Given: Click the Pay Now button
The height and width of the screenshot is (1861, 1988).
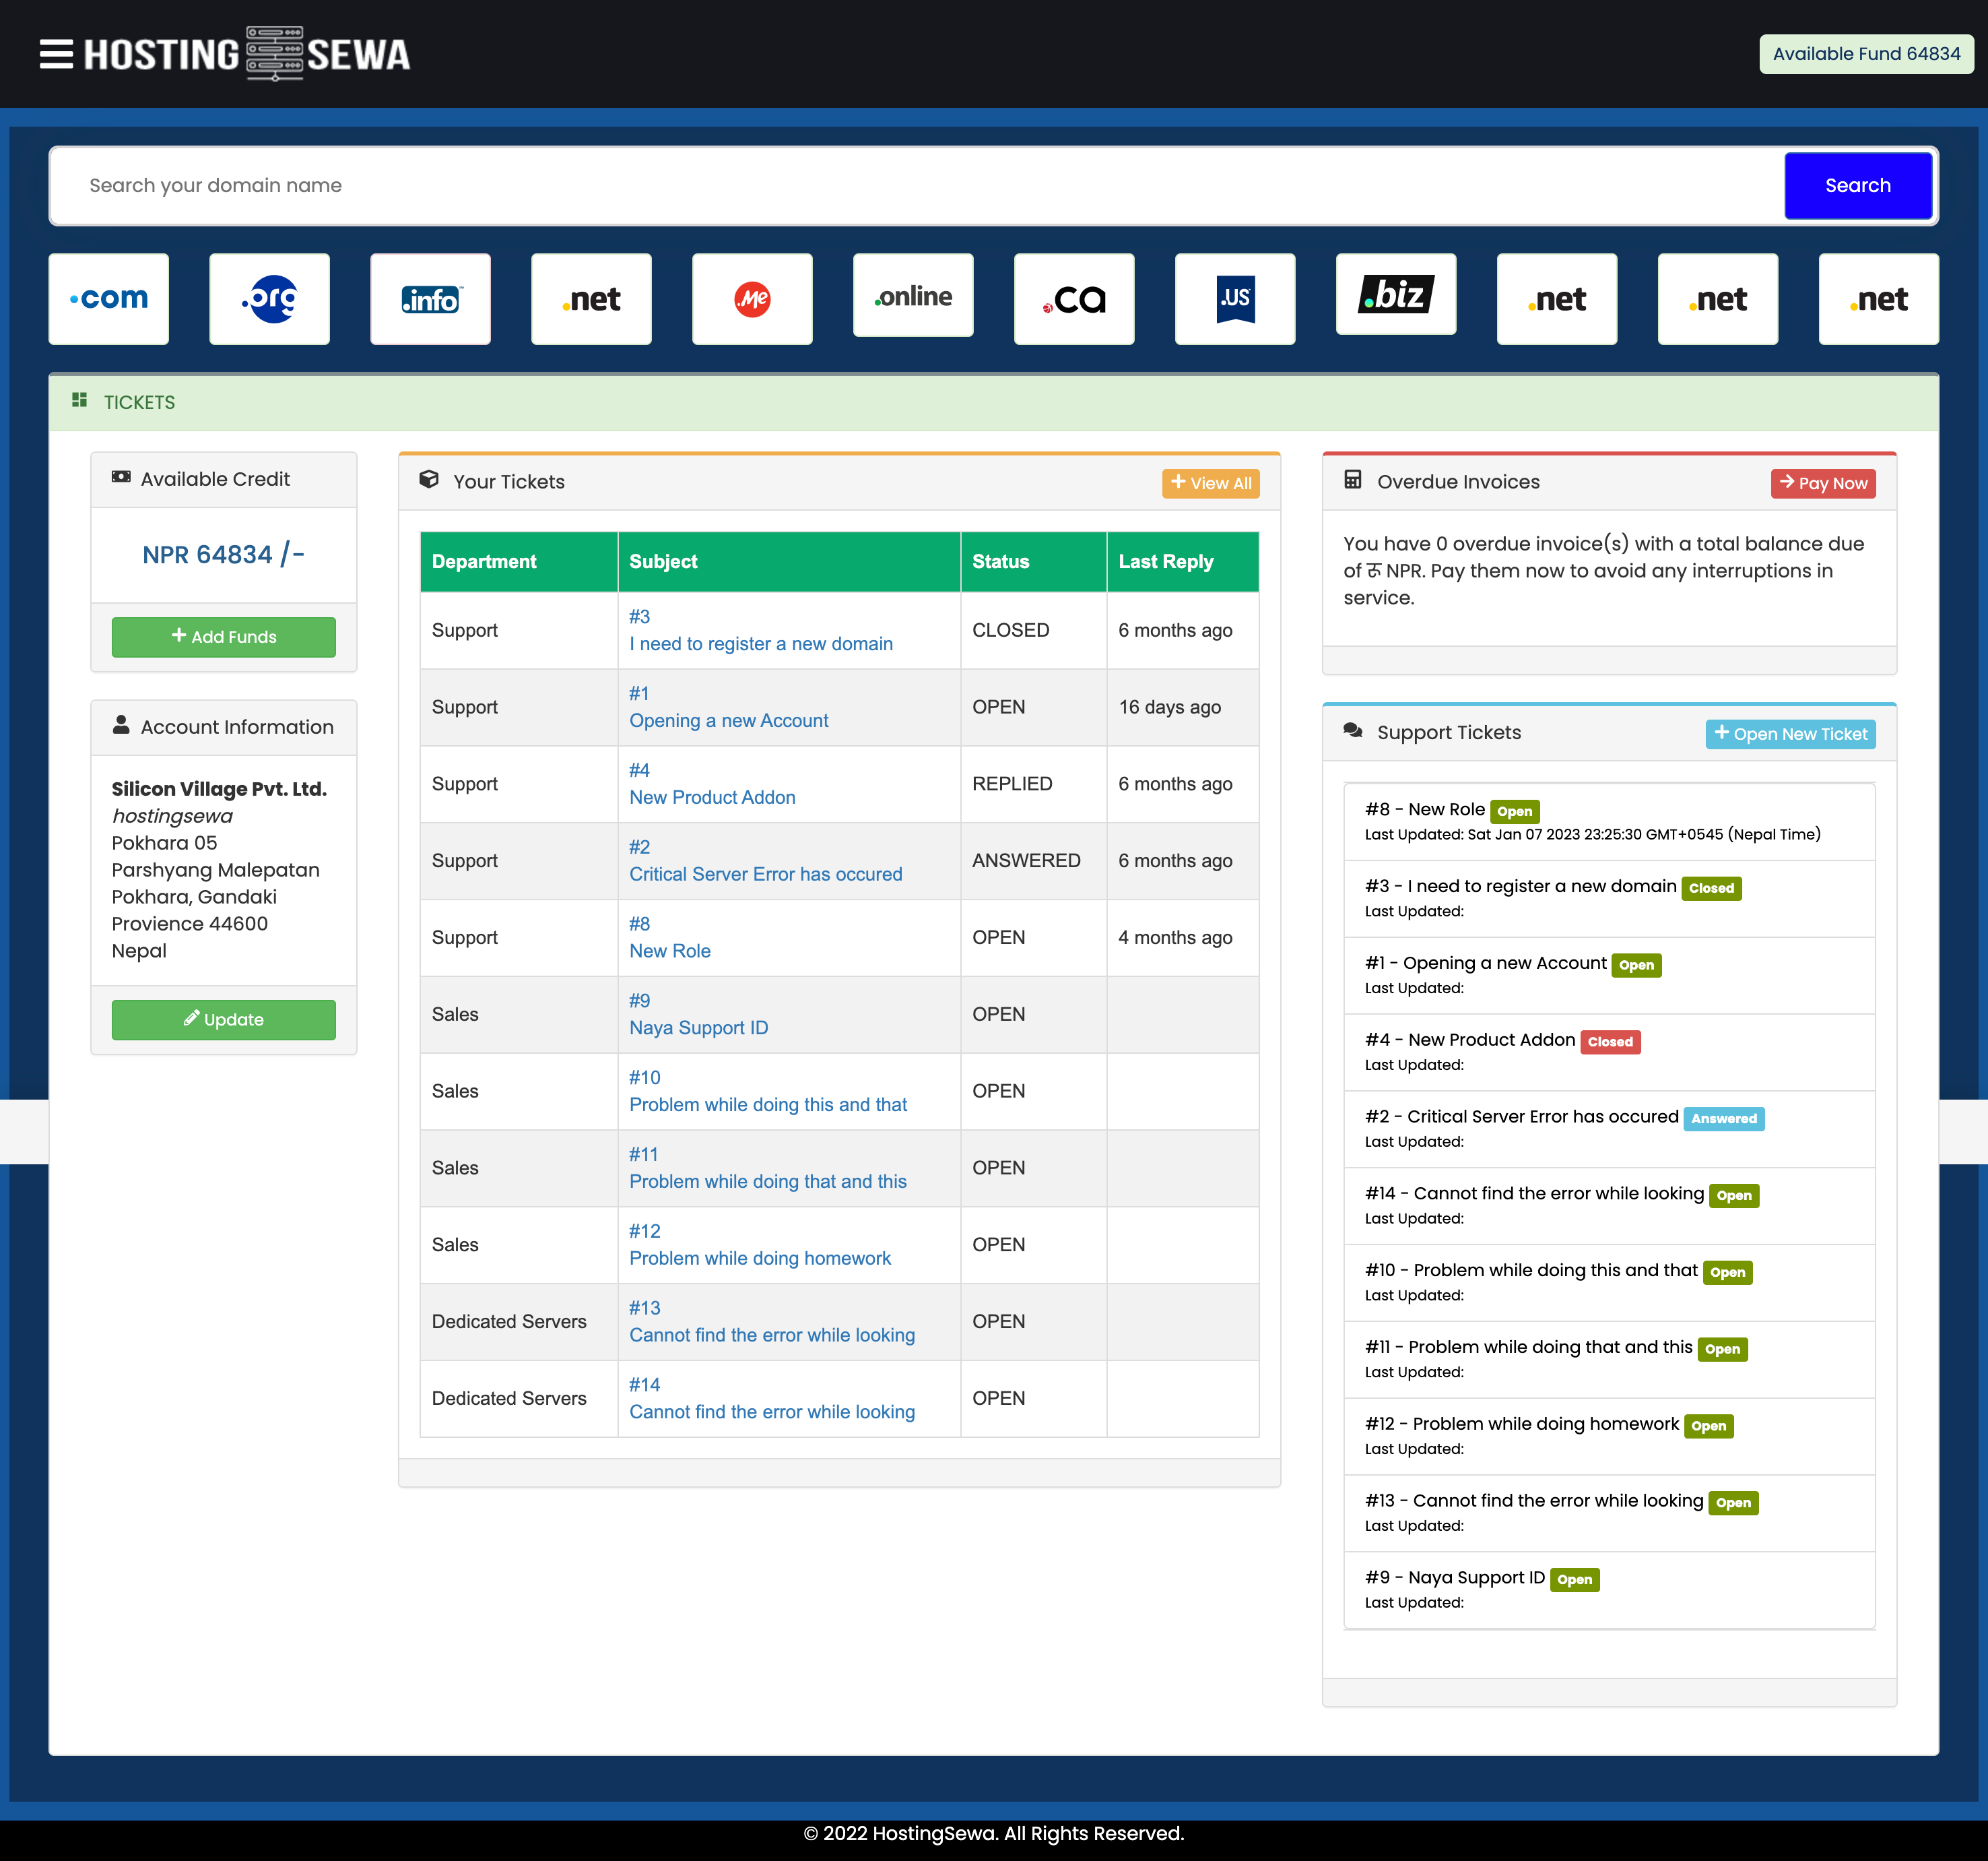Looking at the screenshot, I should coord(1823,483).
